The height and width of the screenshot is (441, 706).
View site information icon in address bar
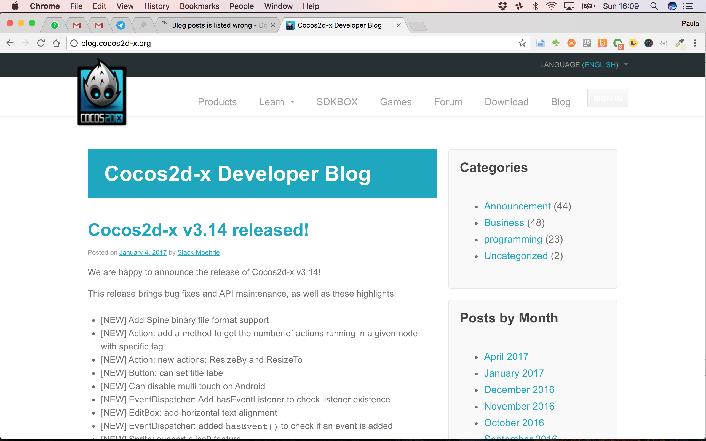tap(74, 43)
